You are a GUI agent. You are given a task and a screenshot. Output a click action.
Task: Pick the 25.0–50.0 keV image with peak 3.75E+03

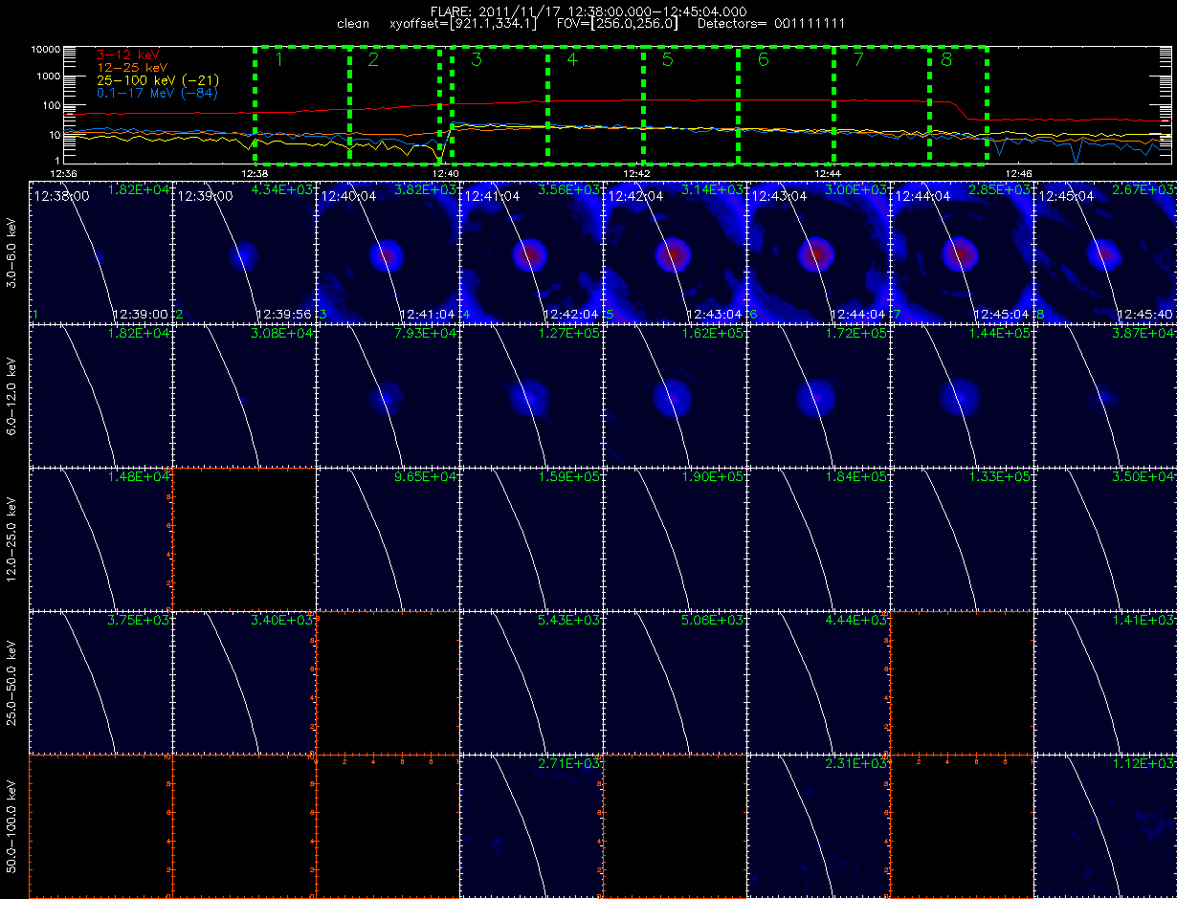[x=100, y=682]
